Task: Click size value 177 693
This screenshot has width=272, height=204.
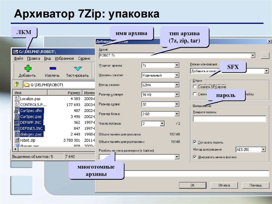Action: tap(73, 105)
